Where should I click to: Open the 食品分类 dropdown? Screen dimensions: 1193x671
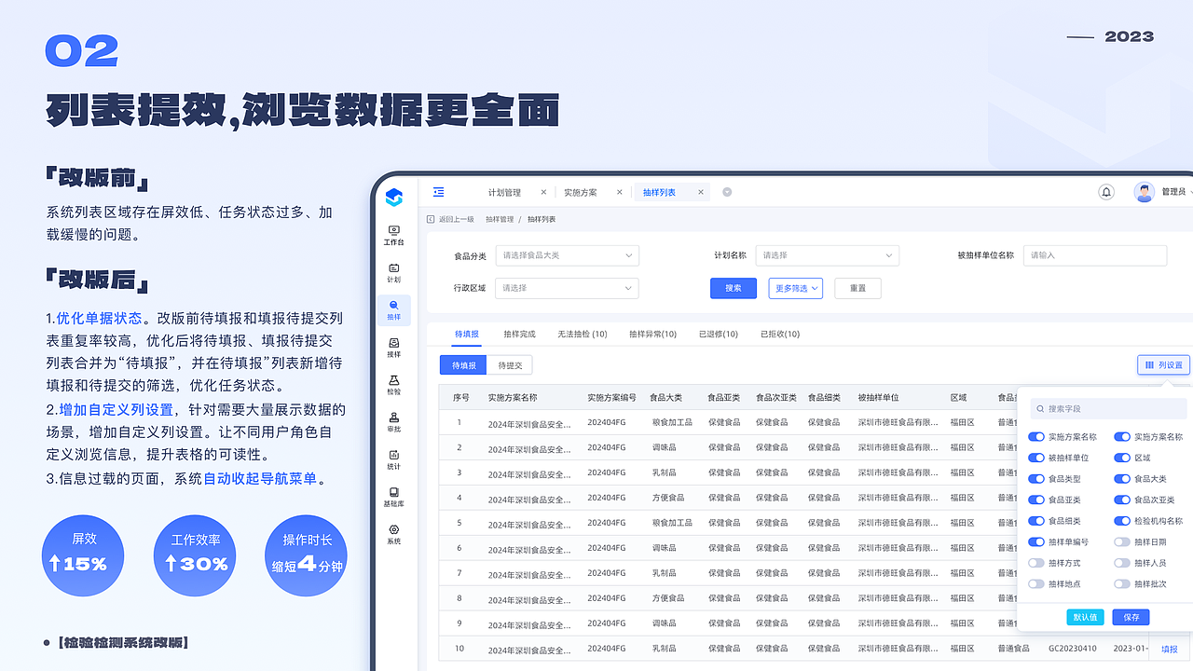pyautogui.click(x=567, y=254)
